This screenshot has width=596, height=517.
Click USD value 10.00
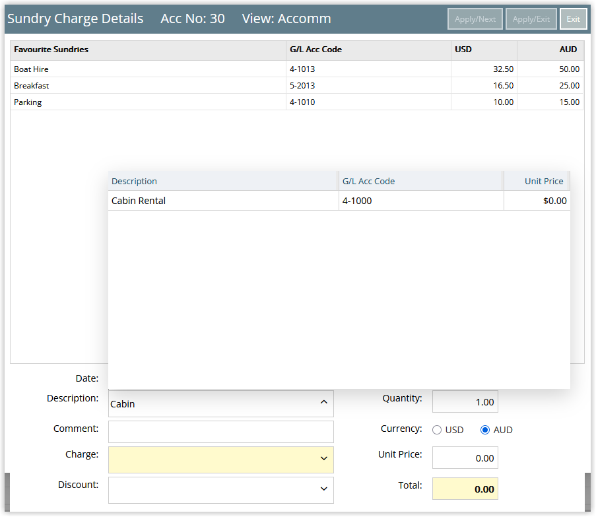point(503,102)
